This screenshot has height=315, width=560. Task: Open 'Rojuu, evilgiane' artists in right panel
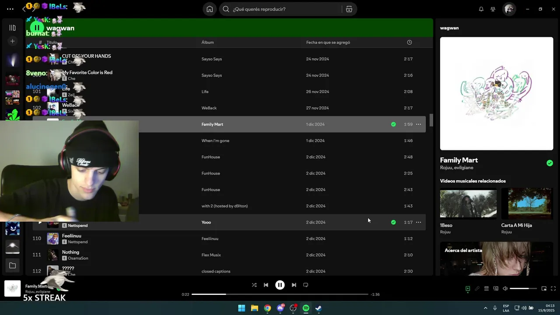coord(457,168)
